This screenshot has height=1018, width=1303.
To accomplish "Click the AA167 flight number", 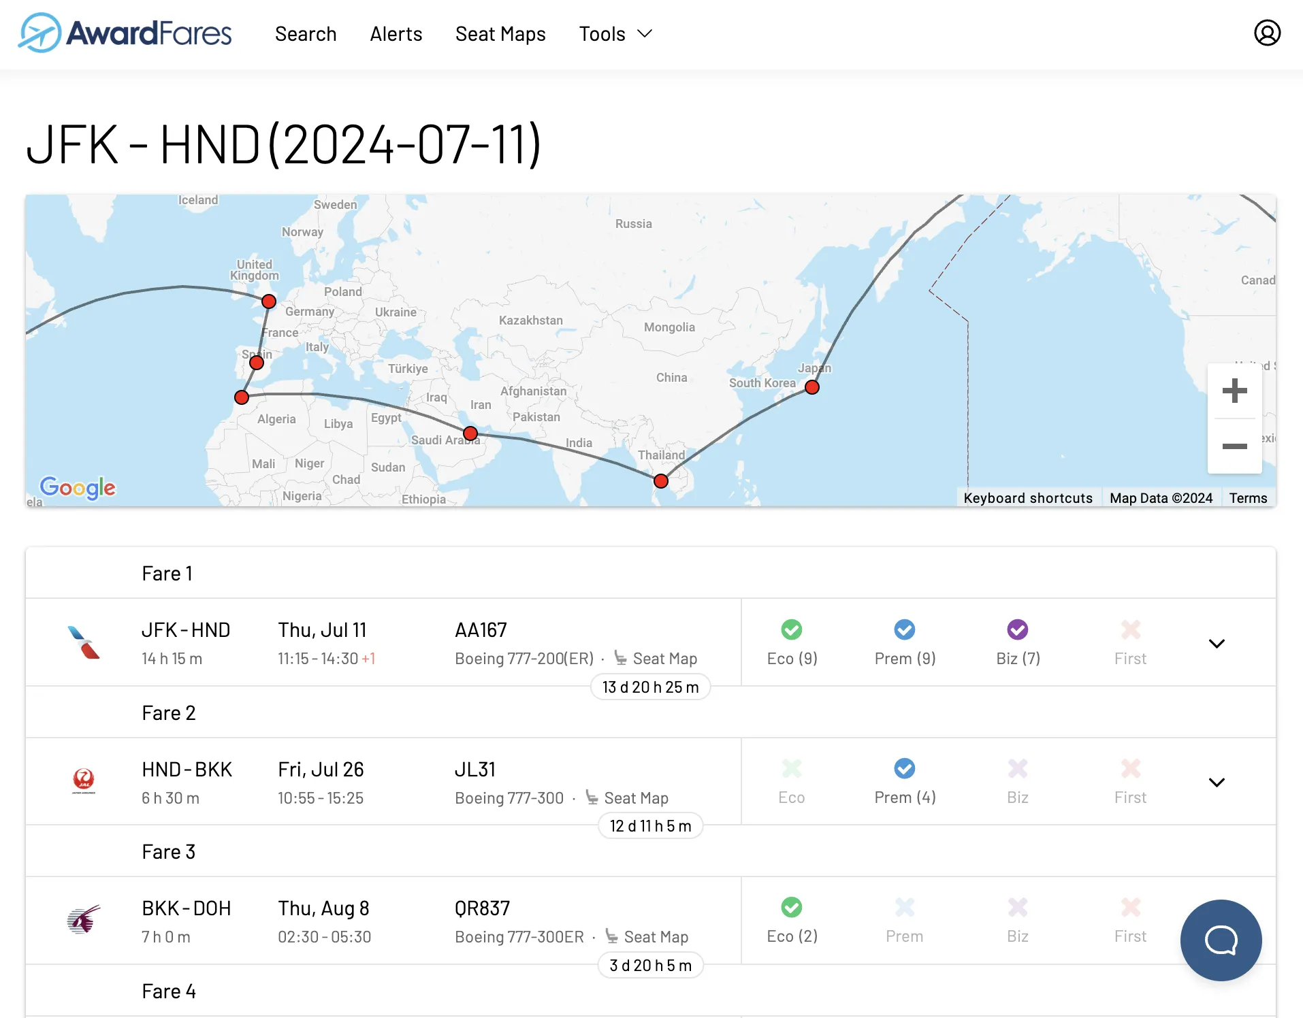I will click(481, 630).
